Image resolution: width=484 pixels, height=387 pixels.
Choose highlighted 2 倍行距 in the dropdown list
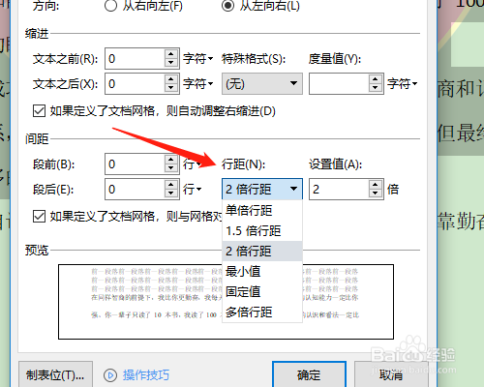tap(262, 251)
